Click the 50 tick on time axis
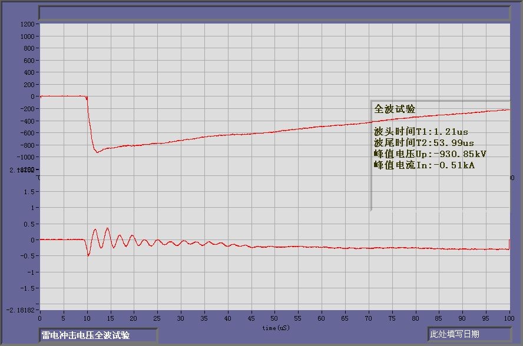This screenshot has width=523, height=346. 274,318
